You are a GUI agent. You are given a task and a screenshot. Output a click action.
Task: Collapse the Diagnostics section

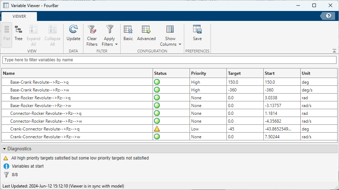coord(5,149)
